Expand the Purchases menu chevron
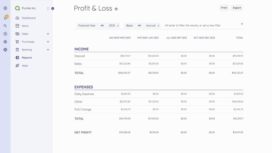This screenshot has width=272, height=153. 48,42
